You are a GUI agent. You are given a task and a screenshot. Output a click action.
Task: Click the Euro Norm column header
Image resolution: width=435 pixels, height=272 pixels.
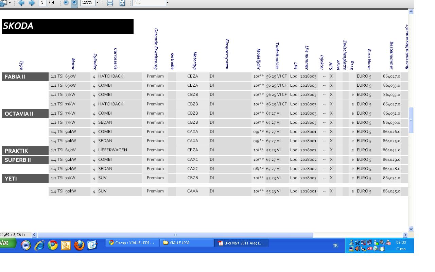tap(369, 59)
